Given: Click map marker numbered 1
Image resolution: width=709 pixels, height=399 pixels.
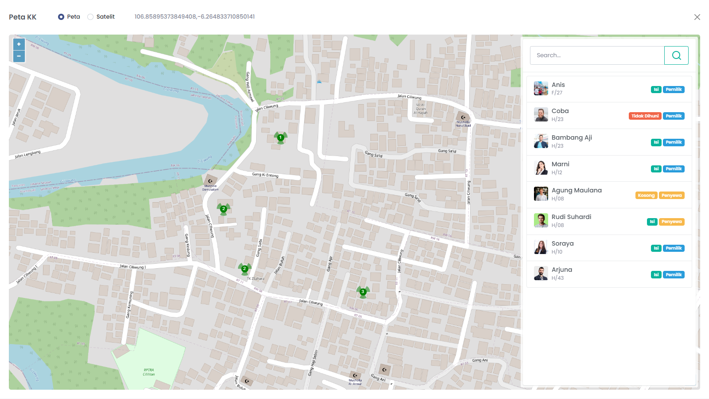Looking at the screenshot, I should (x=280, y=137).
